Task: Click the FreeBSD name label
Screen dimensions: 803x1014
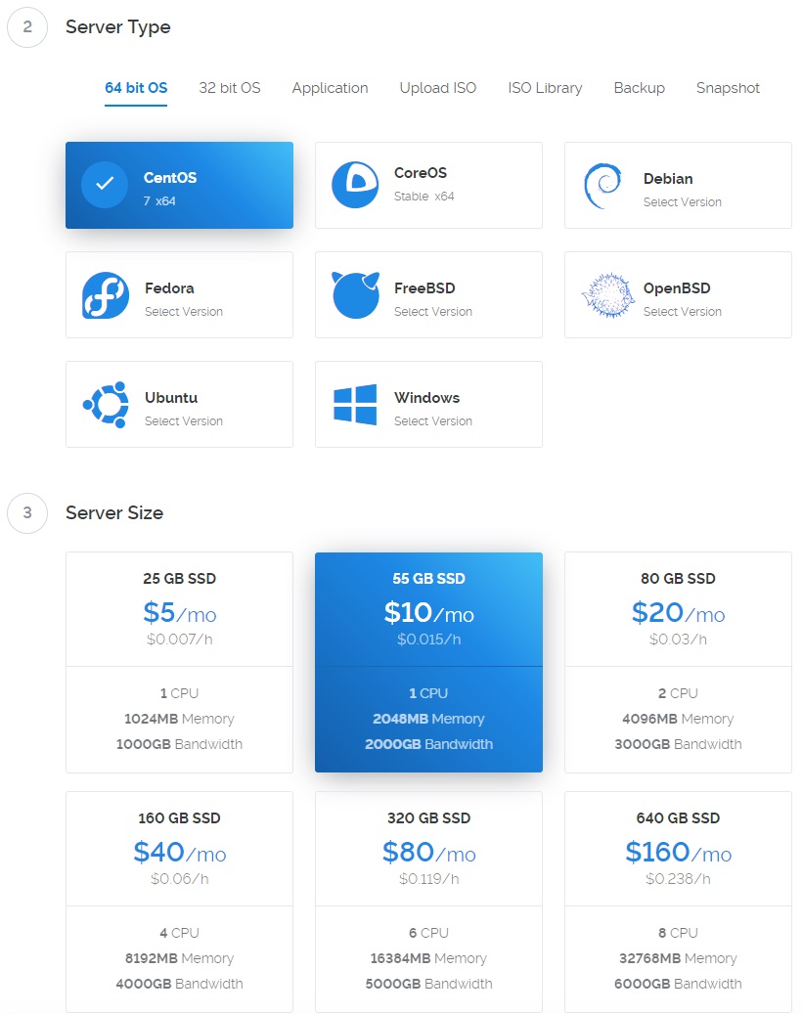Action: (x=424, y=287)
